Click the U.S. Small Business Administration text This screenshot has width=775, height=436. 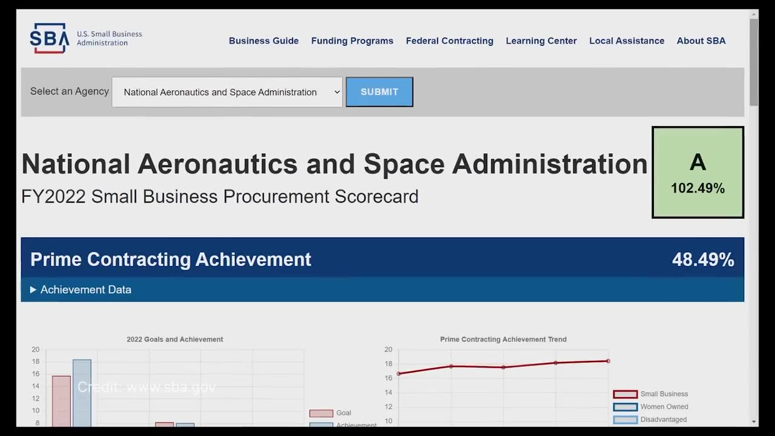110,38
